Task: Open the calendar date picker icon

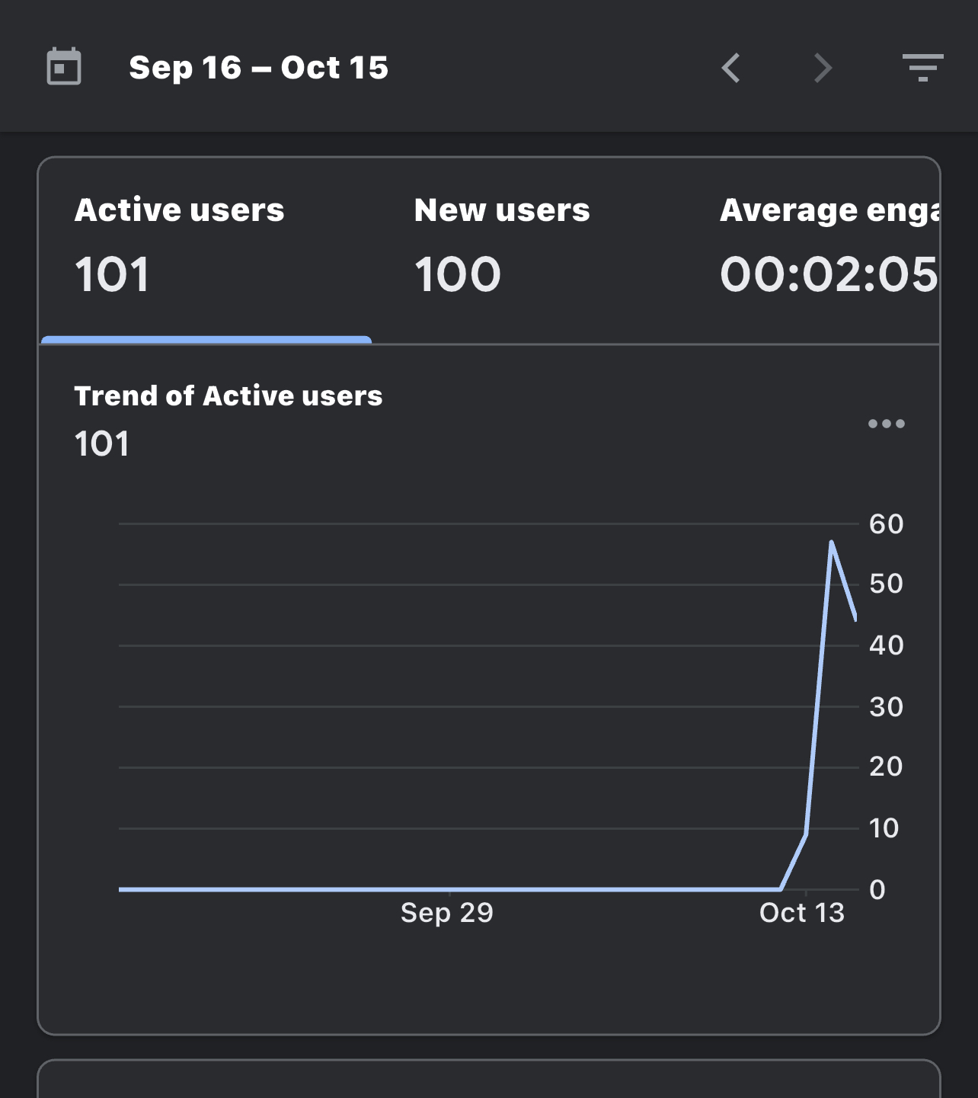Action: [x=64, y=67]
